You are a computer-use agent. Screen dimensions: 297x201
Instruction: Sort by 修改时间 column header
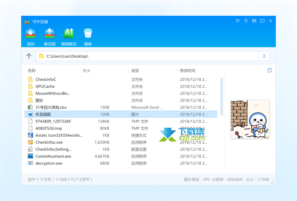[187, 71]
